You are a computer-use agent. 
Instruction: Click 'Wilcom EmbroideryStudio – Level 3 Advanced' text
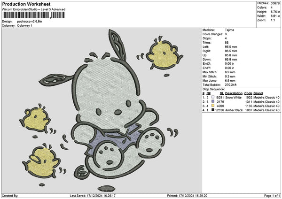pos(34,9)
